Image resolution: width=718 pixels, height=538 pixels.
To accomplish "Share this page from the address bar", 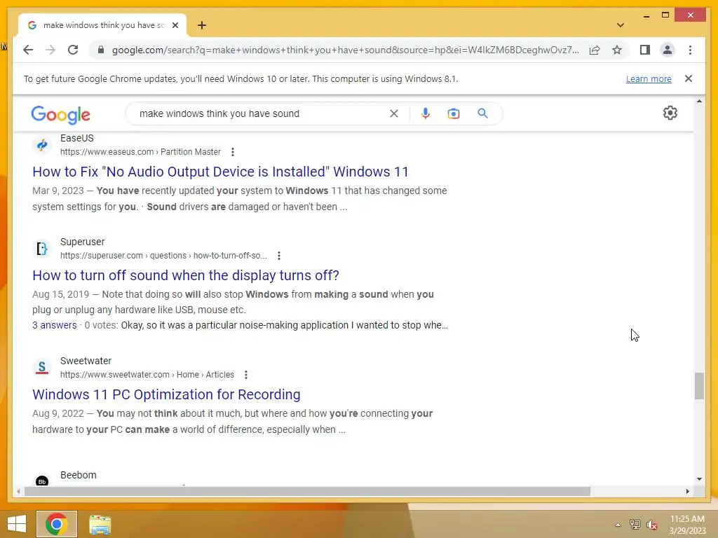I will tap(595, 50).
